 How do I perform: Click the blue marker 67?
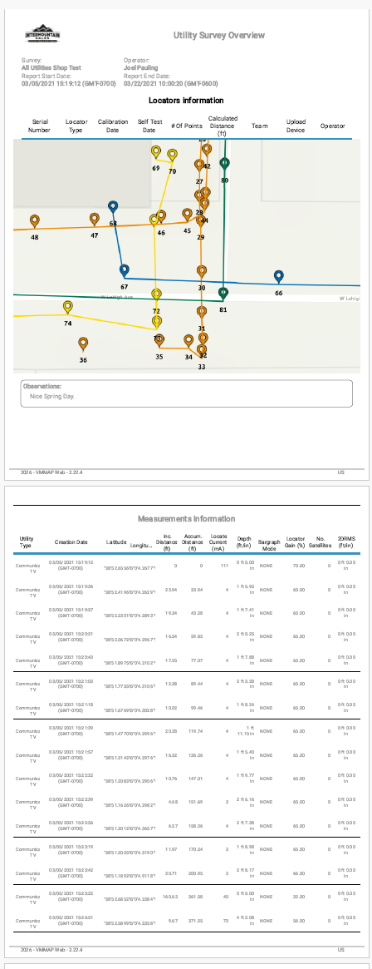124,271
